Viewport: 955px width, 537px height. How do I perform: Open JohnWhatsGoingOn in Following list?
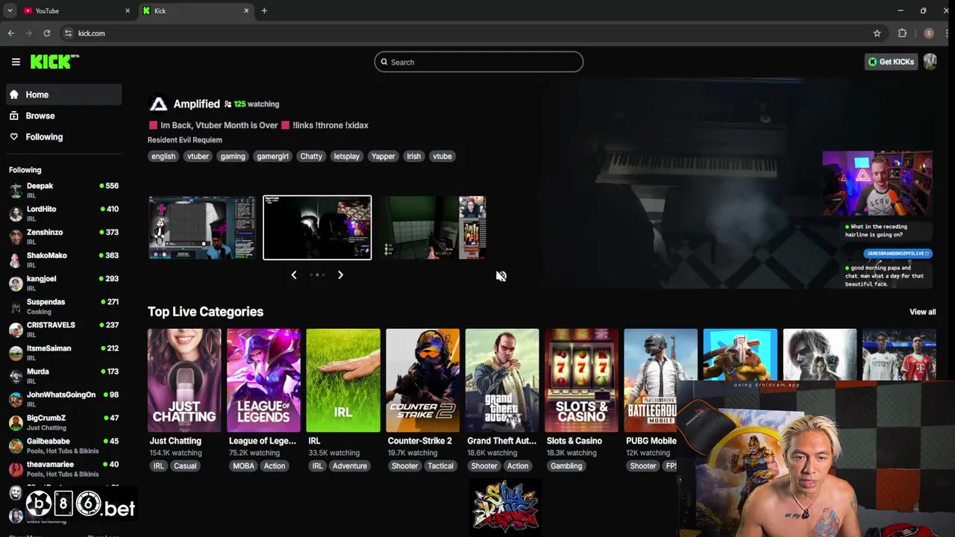(63, 398)
